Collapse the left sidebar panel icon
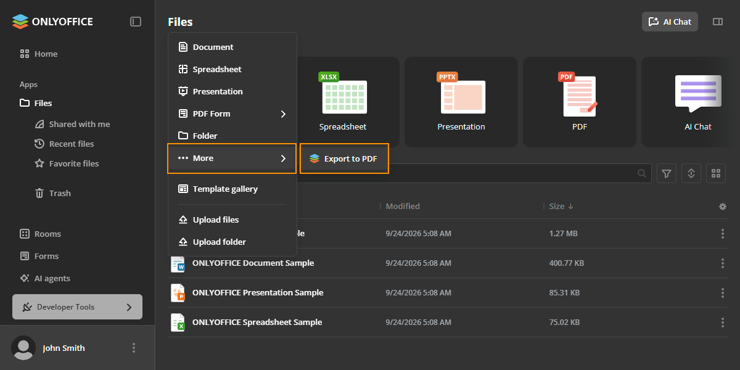740x370 pixels. click(136, 22)
